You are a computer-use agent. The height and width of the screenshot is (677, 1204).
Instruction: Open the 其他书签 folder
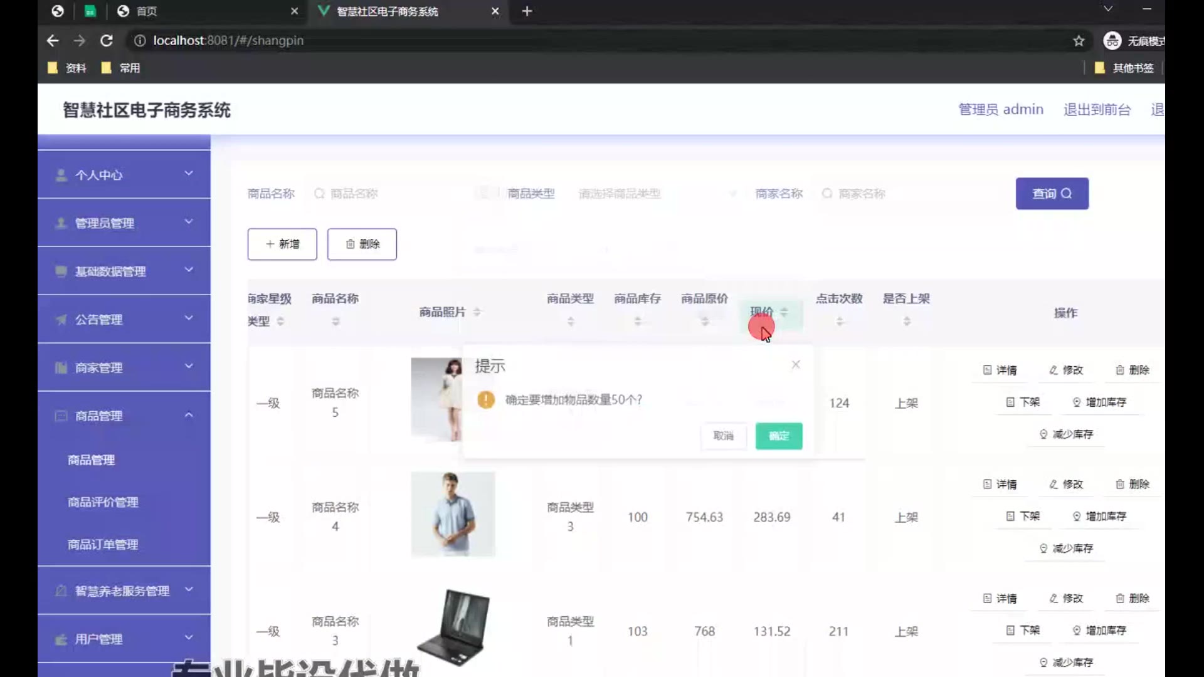pos(1124,68)
